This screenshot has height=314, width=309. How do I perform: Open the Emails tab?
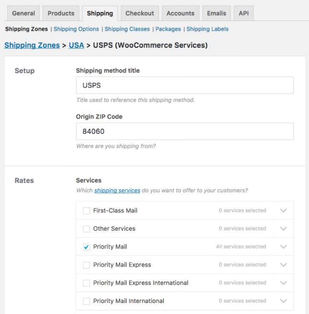(x=216, y=13)
